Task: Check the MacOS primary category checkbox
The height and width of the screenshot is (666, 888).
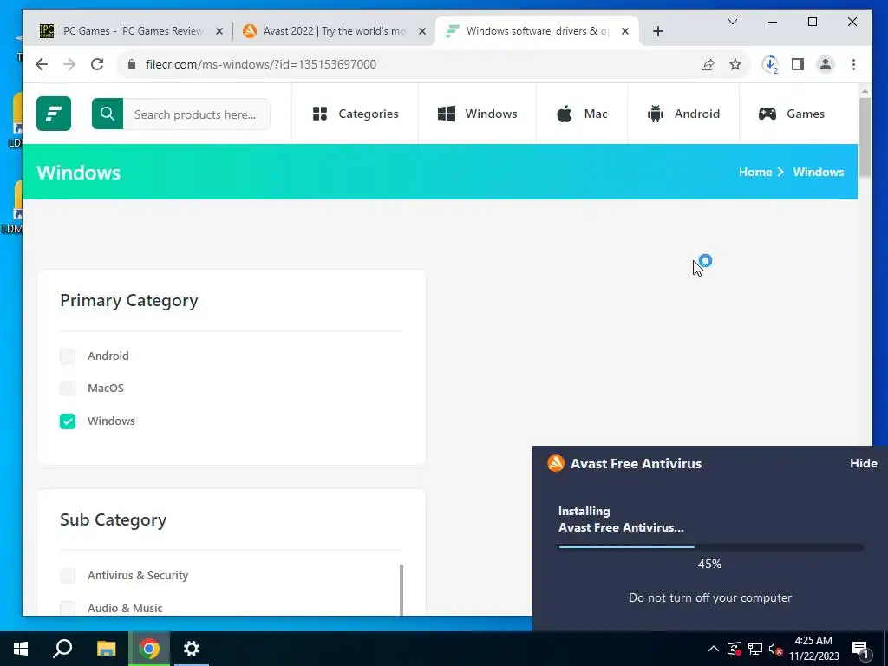Action: 68,388
